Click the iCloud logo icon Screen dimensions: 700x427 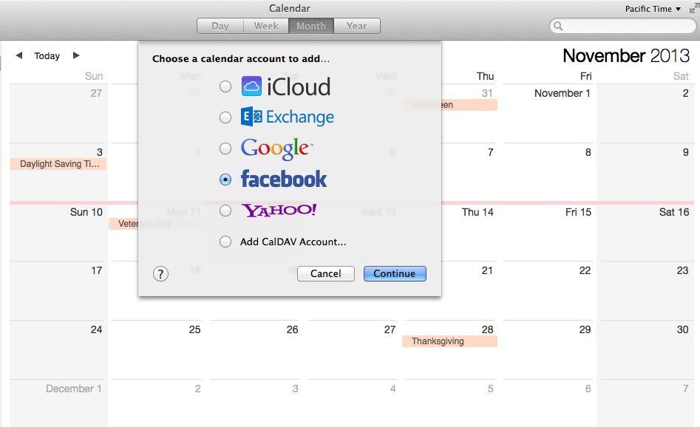(252, 87)
